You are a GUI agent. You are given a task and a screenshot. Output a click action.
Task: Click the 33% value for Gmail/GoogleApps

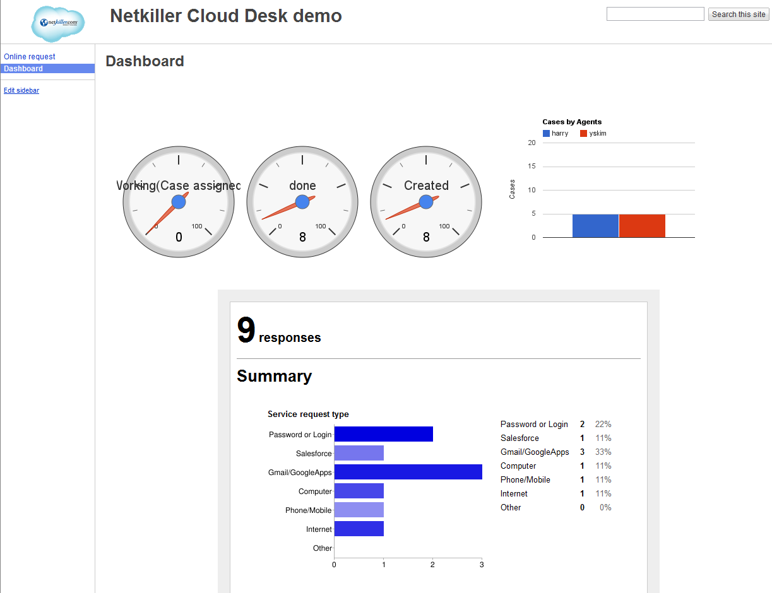[x=603, y=452]
